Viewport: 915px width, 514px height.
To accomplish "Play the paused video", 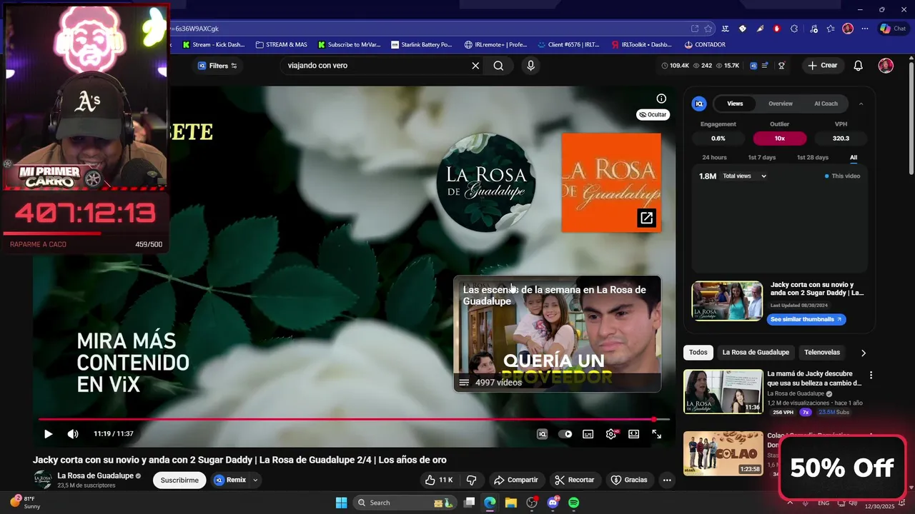I will click(x=48, y=434).
